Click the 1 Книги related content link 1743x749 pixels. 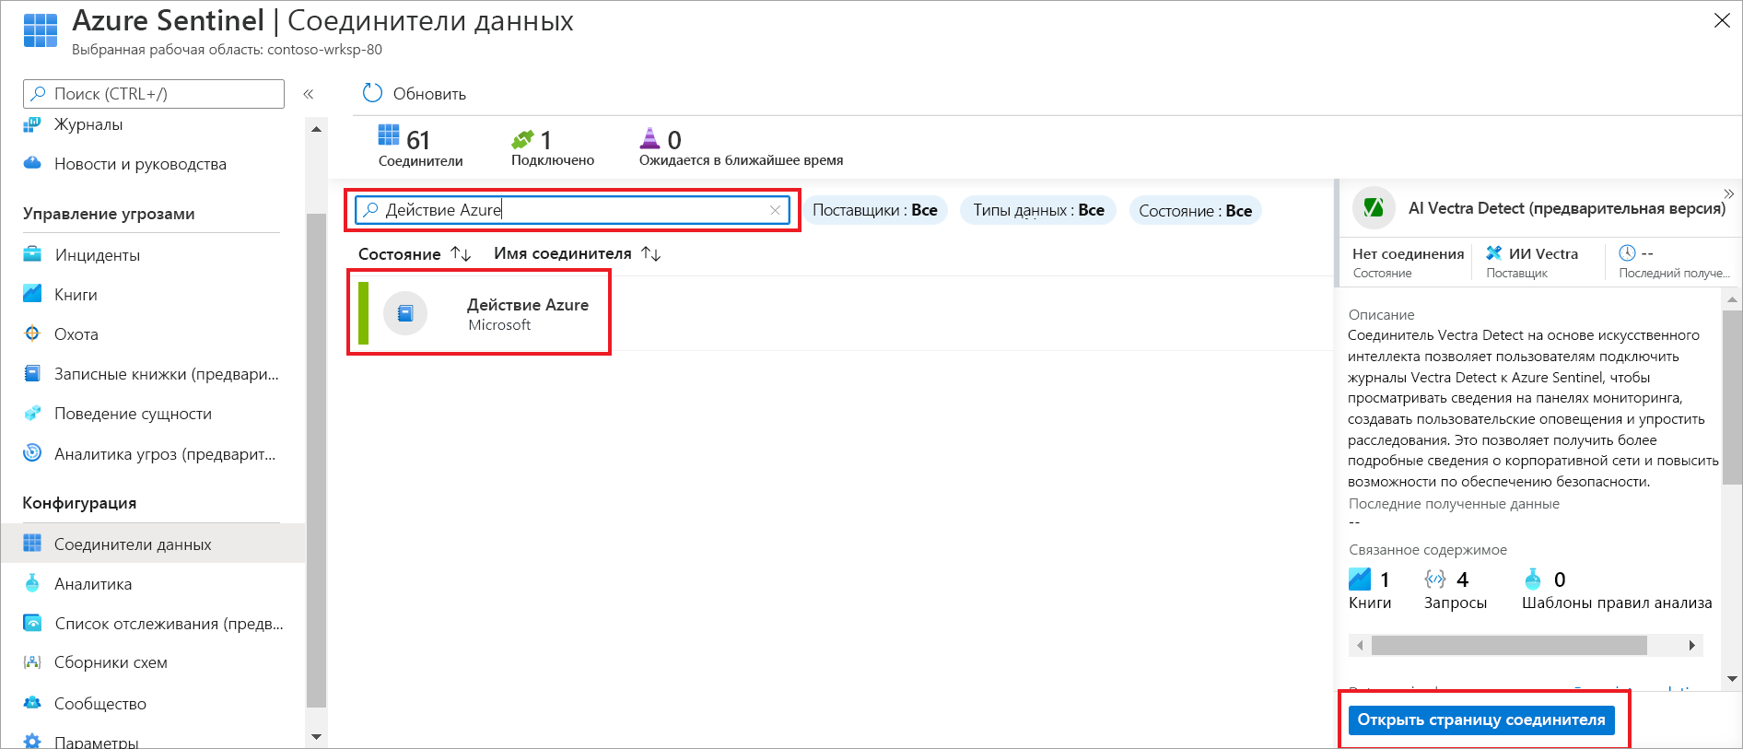(x=1370, y=590)
